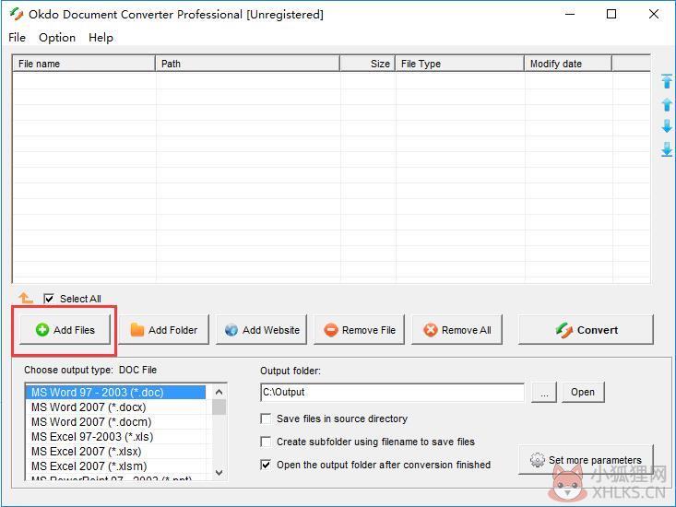Select MS Excel 2007 (*.xlsm) output type
The width and height of the screenshot is (676, 507).
point(115,466)
